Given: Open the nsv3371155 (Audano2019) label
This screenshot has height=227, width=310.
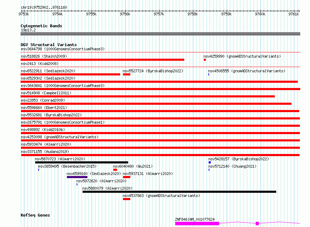Looking at the screenshot, I should tap(45, 152).
